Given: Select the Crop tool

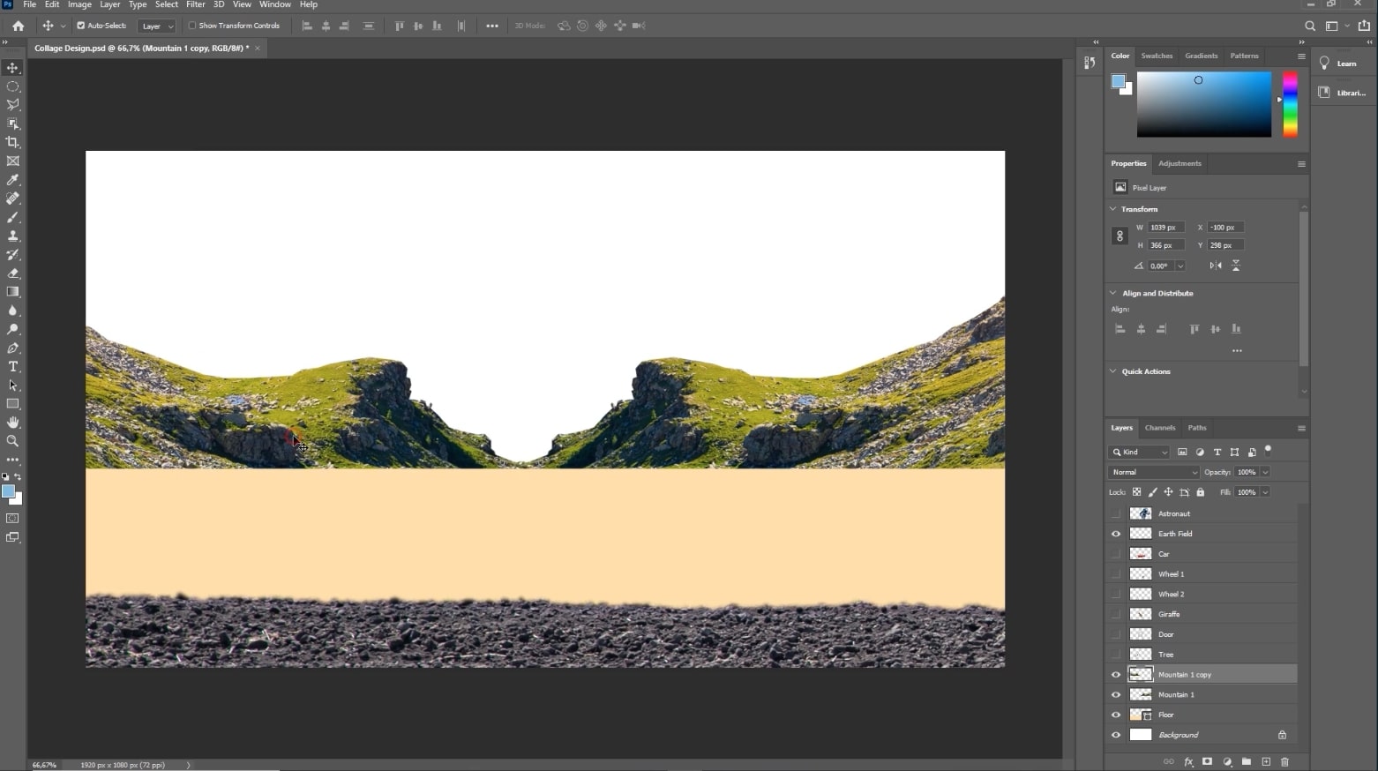Looking at the screenshot, I should click(12, 142).
